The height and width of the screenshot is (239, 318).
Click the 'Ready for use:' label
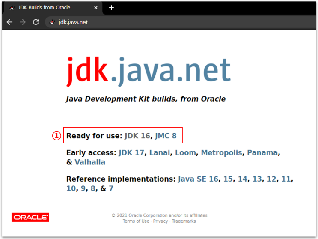(94, 136)
